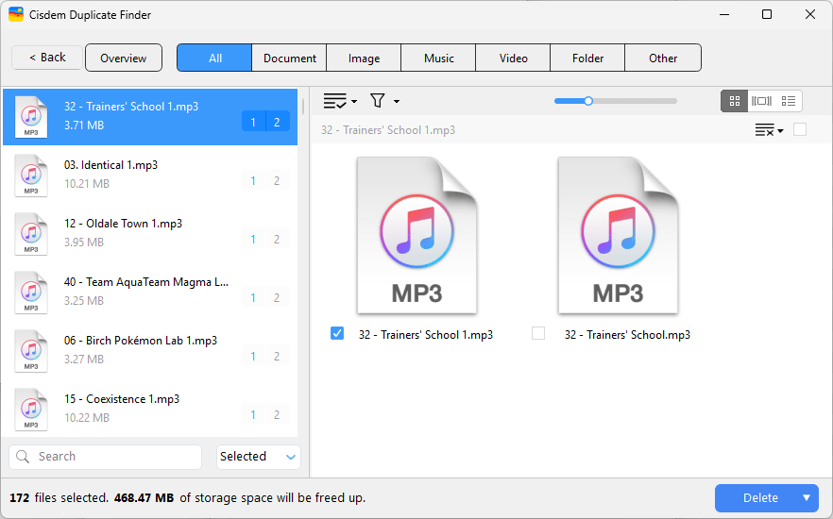Click the thumbnail size slider handle

click(x=588, y=101)
